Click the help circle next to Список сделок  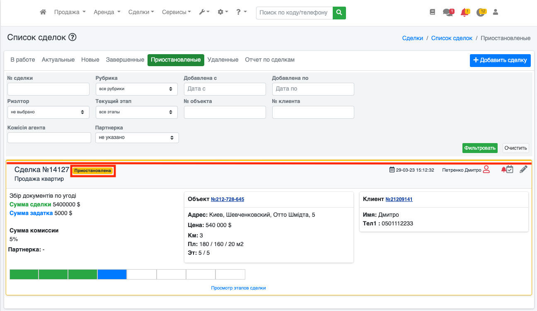point(73,38)
